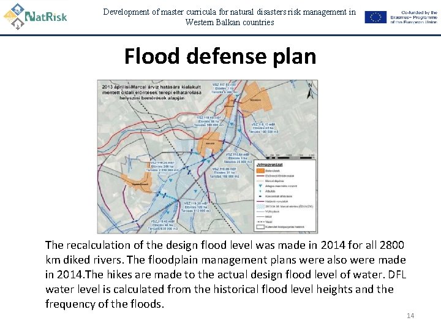Select the 'Flood defense plan' title

221,56
